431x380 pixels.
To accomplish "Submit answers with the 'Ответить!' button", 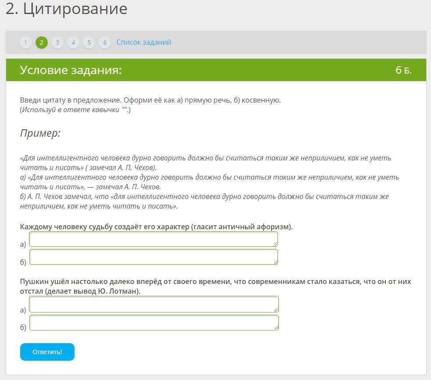I will [47, 352].
